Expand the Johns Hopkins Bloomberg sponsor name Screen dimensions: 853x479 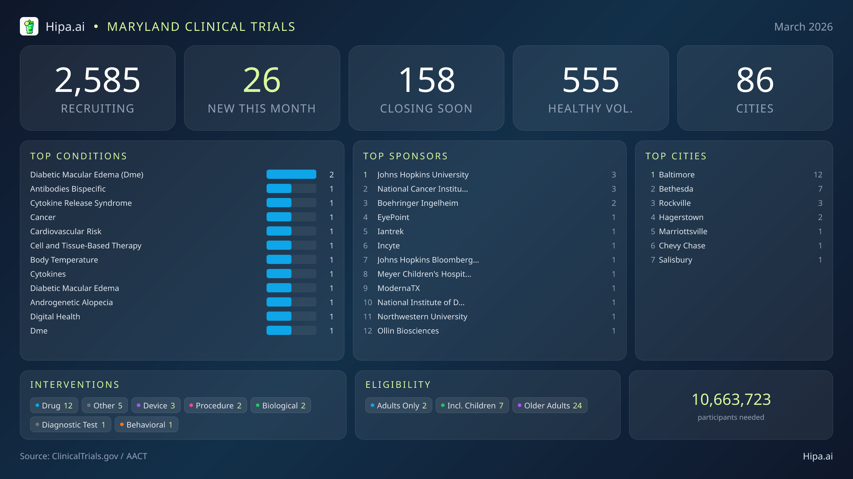click(428, 260)
